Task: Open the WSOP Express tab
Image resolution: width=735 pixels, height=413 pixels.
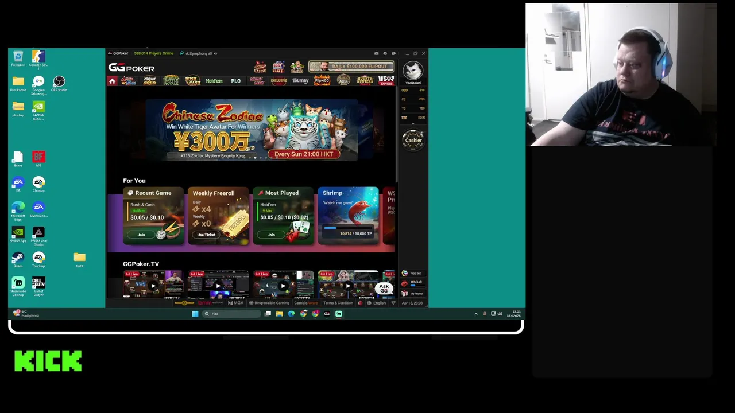Action: pyautogui.click(x=386, y=80)
